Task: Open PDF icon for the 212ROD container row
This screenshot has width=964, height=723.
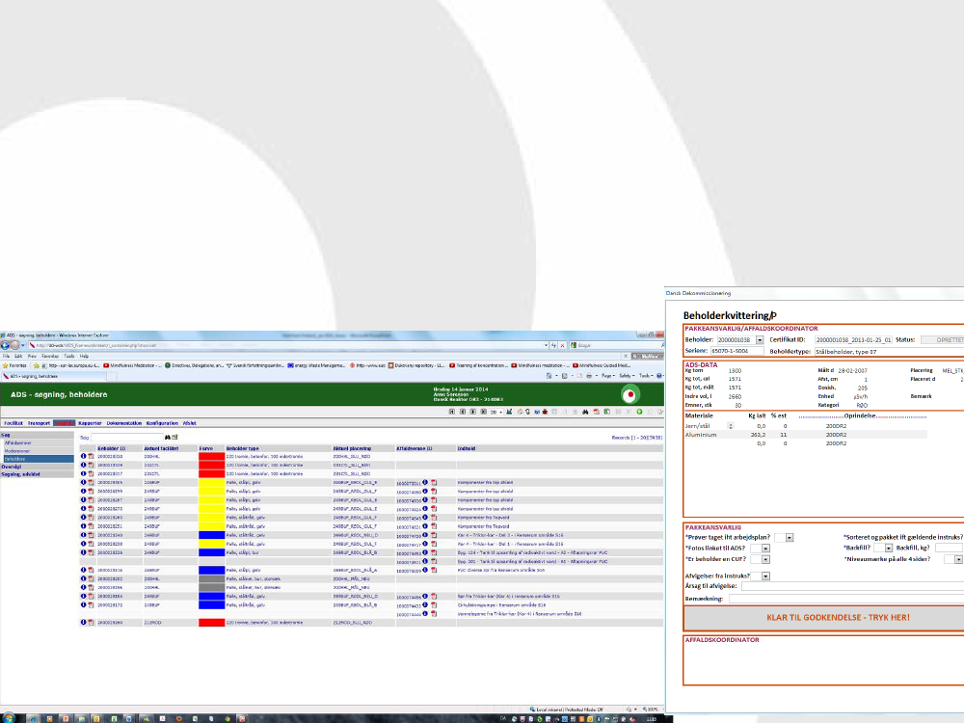Action: point(91,622)
